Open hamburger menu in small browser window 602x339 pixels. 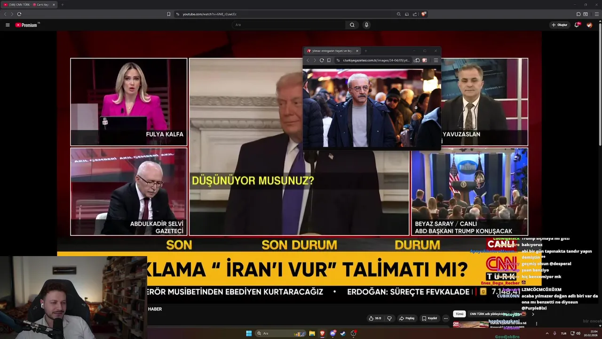(436, 60)
